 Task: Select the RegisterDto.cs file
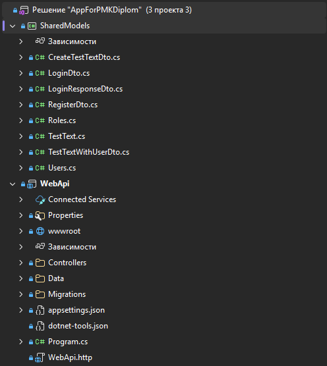73,105
